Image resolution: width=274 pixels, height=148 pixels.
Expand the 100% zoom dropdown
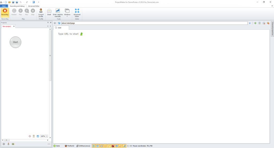point(47,136)
